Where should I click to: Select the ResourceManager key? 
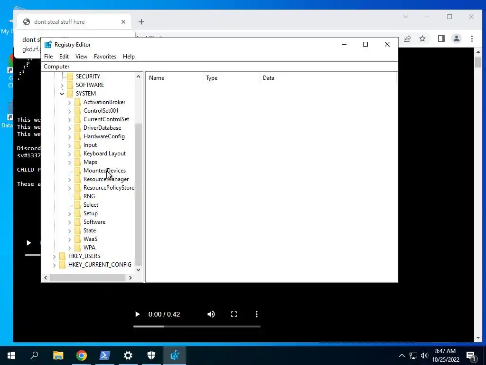pos(106,179)
